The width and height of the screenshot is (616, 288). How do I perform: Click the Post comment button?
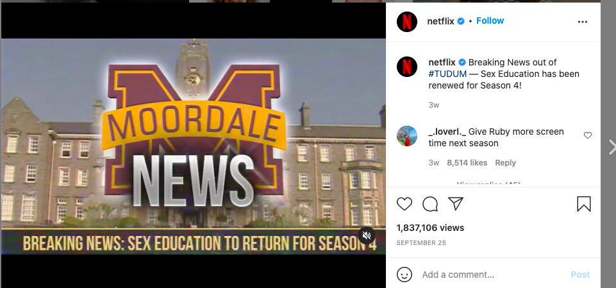pyautogui.click(x=580, y=275)
